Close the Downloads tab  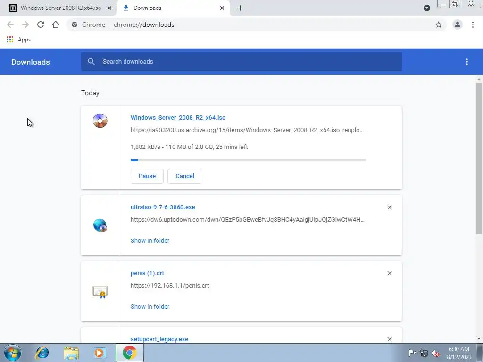pyautogui.click(x=222, y=8)
